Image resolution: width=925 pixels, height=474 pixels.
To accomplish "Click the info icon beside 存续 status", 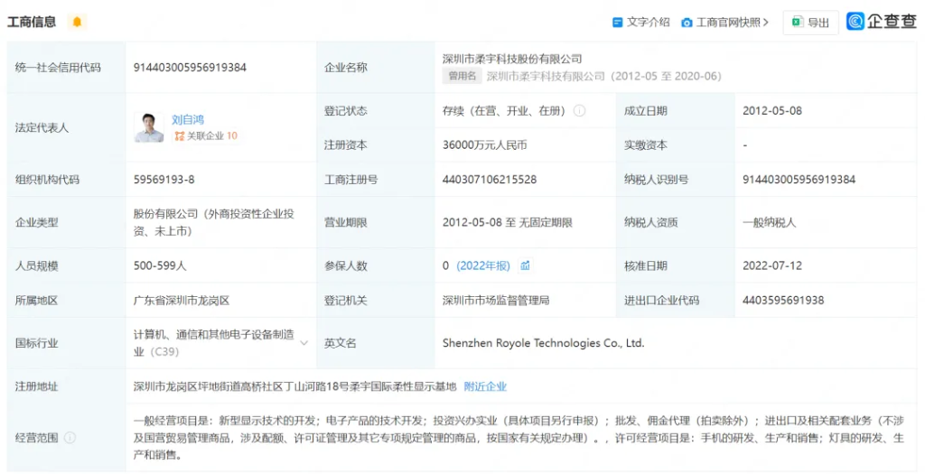I will click(x=579, y=110).
